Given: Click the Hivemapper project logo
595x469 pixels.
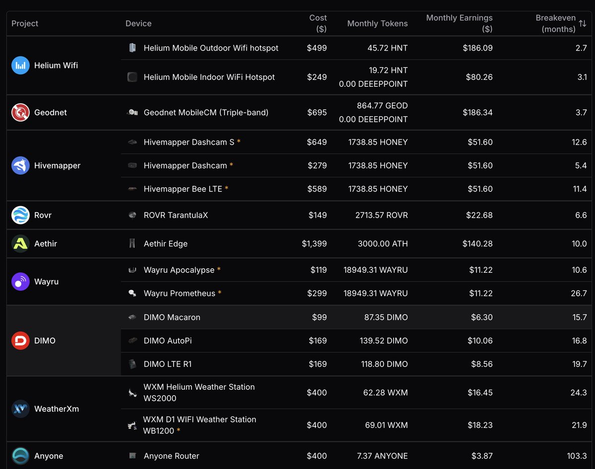Looking at the screenshot, I should pyautogui.click(x=21, y=166).
